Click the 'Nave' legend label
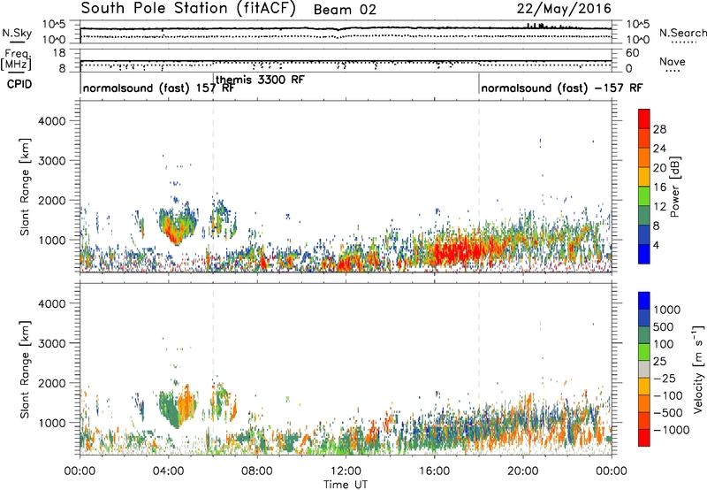The width and height of the screenshot is (707, 490). pos(672,62)
